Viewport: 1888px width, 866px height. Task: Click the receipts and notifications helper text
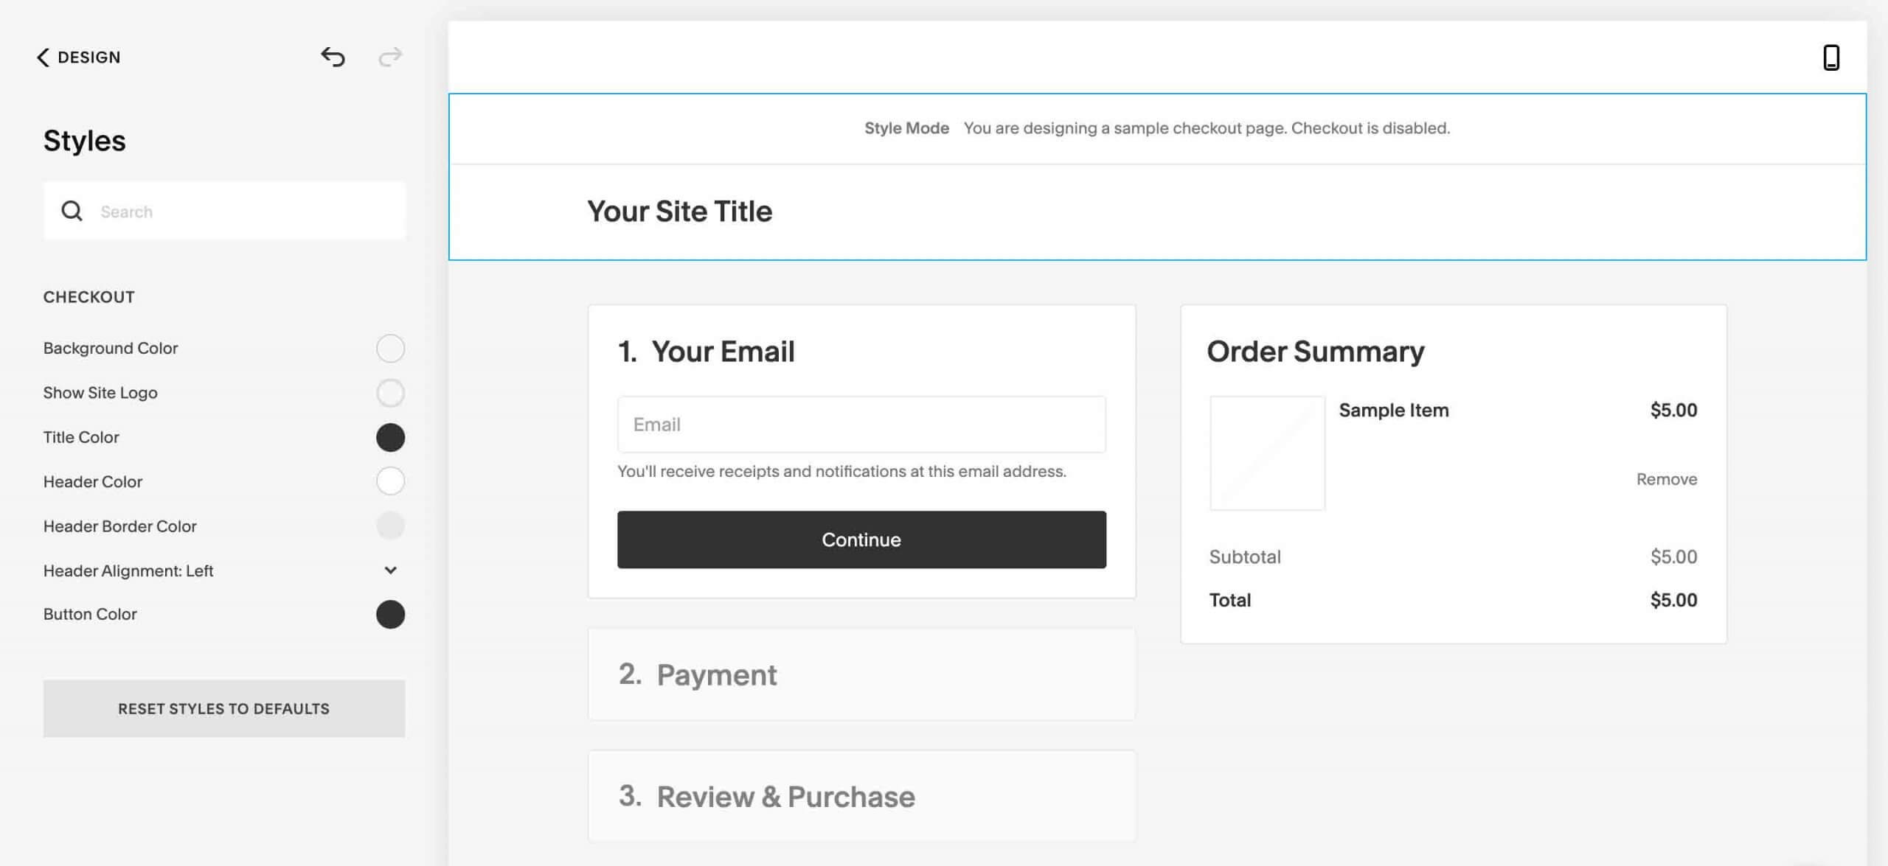[x=841, y=471]
